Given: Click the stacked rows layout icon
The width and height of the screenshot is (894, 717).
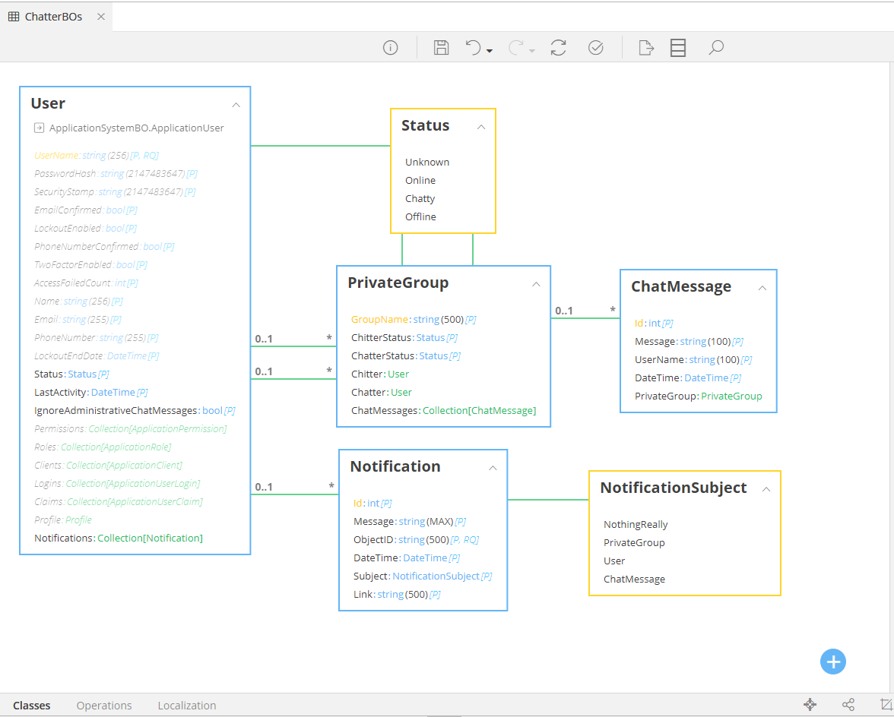Looking at the screenshot, I should tap(678, 48).
